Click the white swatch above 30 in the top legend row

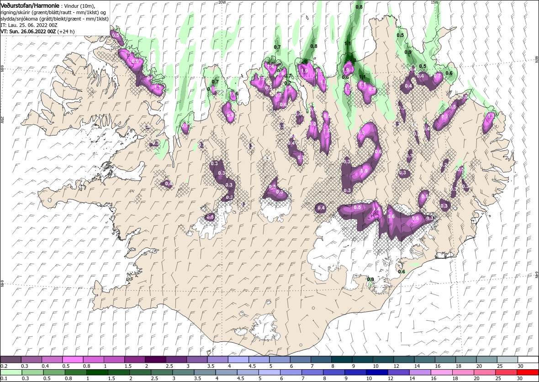(x=528, y=360)
